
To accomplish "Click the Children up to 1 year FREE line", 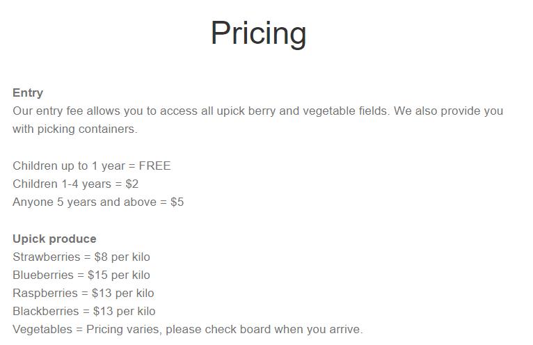I will click(91, 166).
